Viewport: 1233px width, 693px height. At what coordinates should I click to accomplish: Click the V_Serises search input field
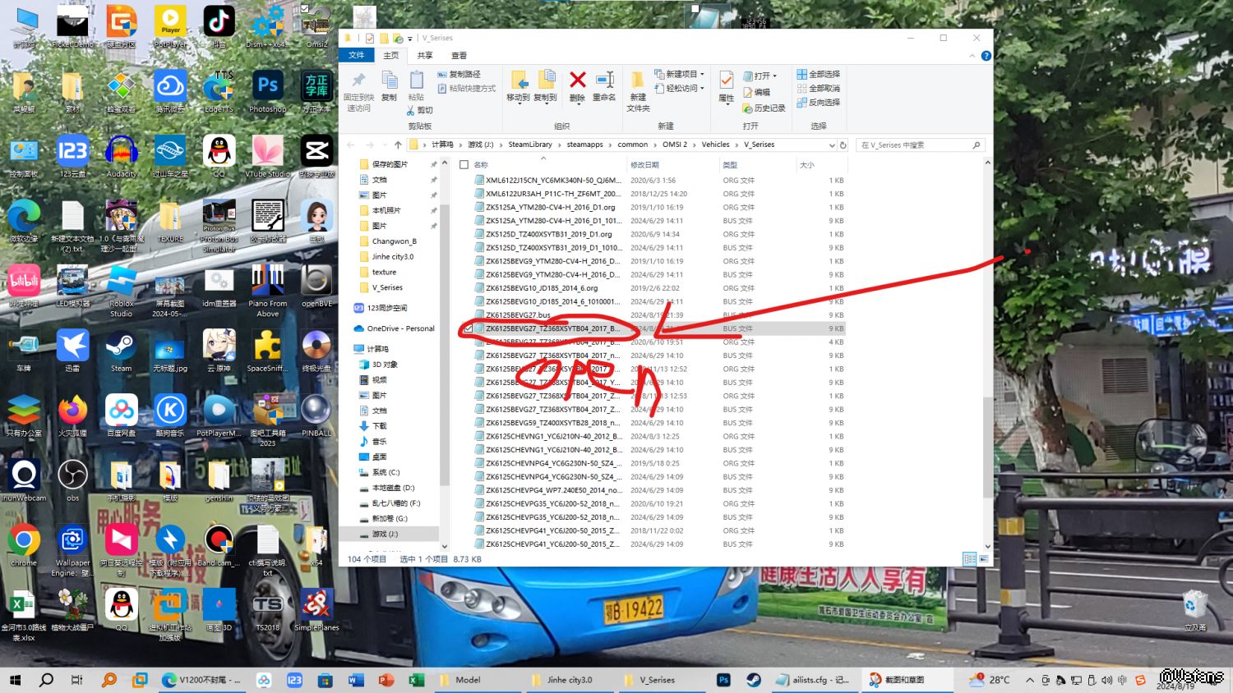912,145
